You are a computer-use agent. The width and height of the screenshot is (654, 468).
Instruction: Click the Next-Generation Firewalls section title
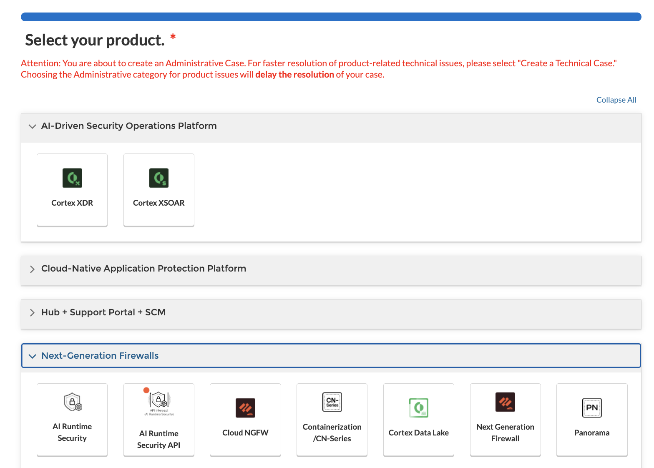(x=100, y=356)
